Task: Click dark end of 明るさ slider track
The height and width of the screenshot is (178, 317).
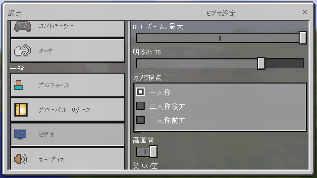Action: pos(284,63)
